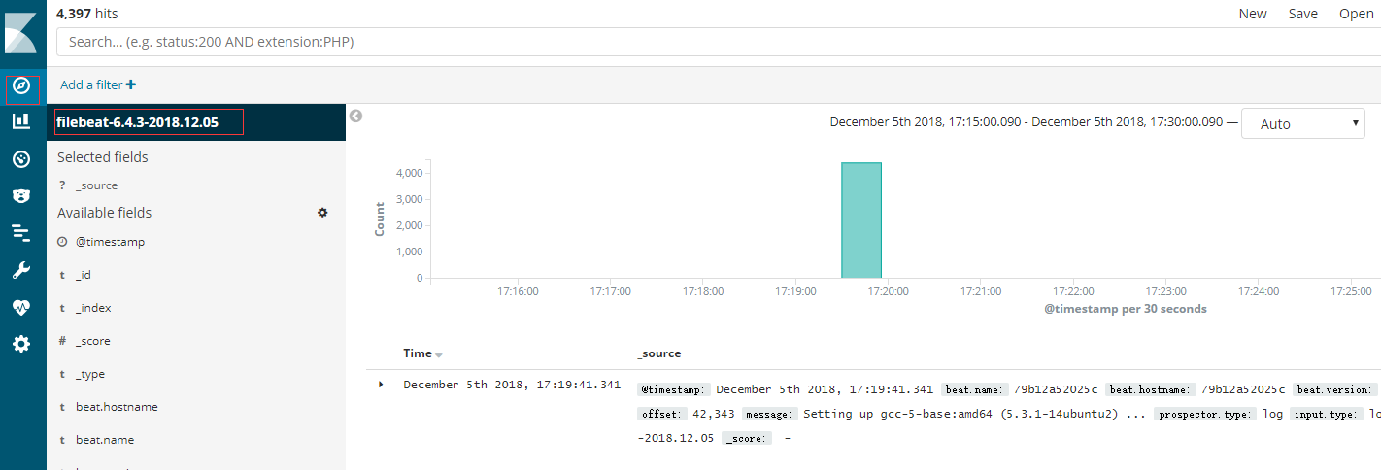Click the message label in the document
Viewport: 1381px width, 470px height.
pos(770,414)
